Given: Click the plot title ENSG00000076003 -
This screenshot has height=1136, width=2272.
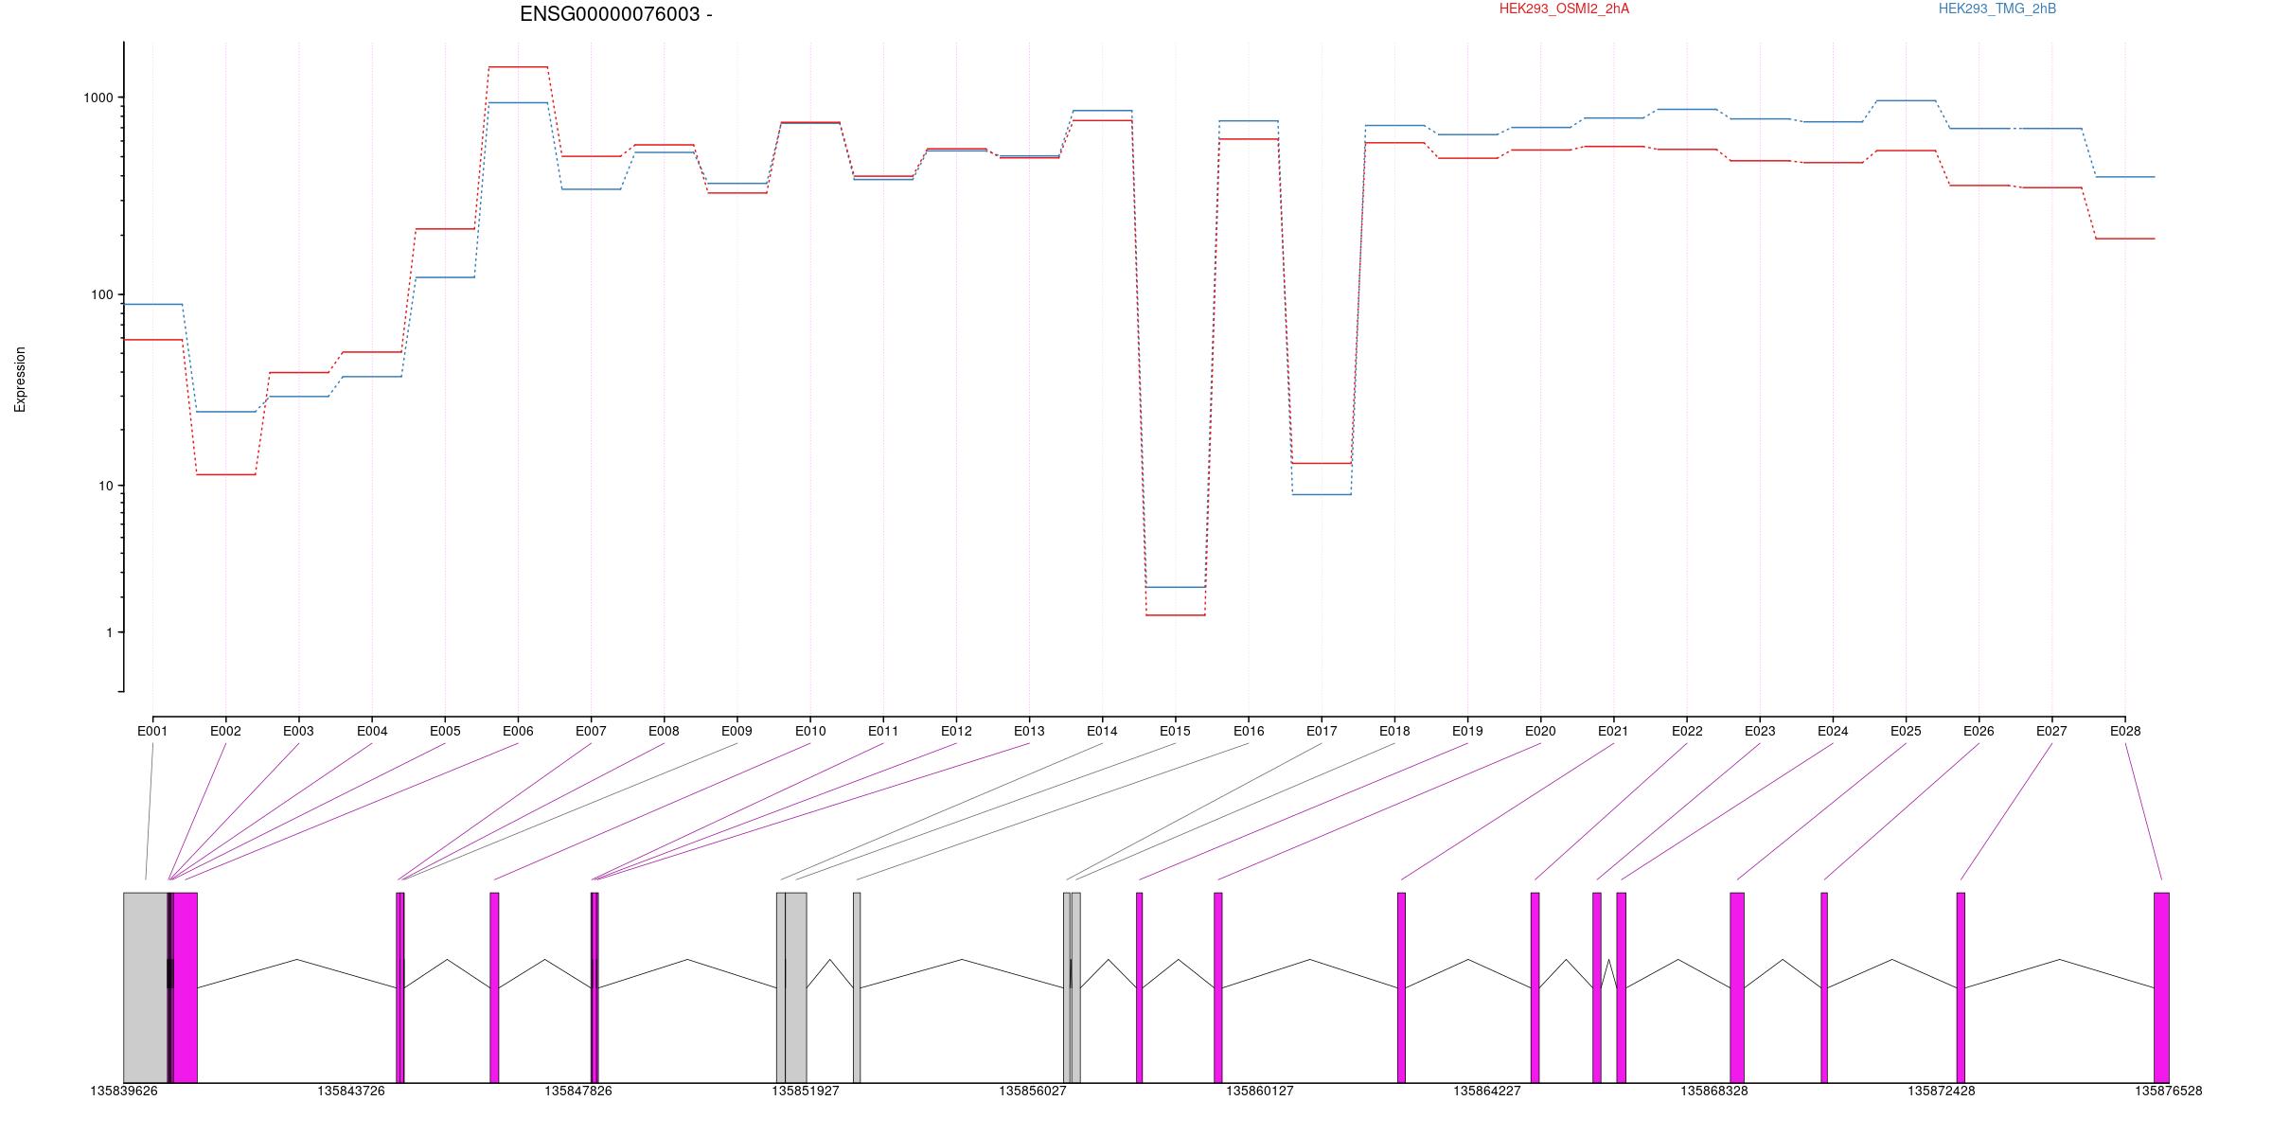Looking at the screenshot, I should 616,14.
